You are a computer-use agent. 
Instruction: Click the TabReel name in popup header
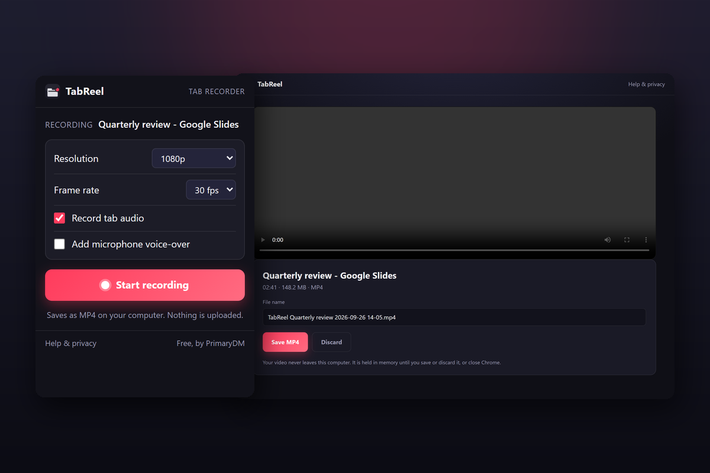[x=85, y=91]
